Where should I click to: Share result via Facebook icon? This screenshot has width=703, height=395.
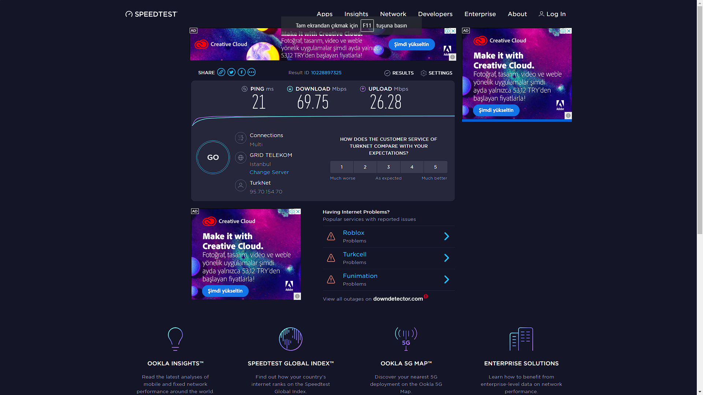(242, 72)
